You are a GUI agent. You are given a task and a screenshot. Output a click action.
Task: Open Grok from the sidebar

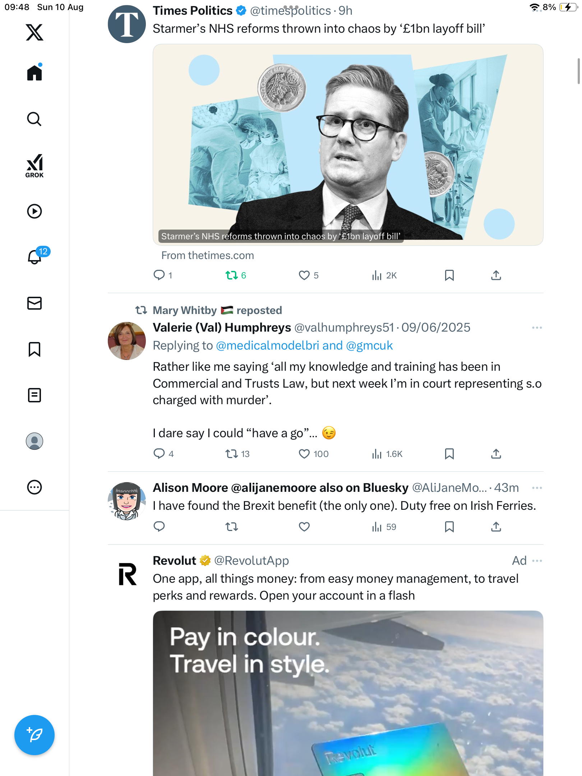pos(34,166)
